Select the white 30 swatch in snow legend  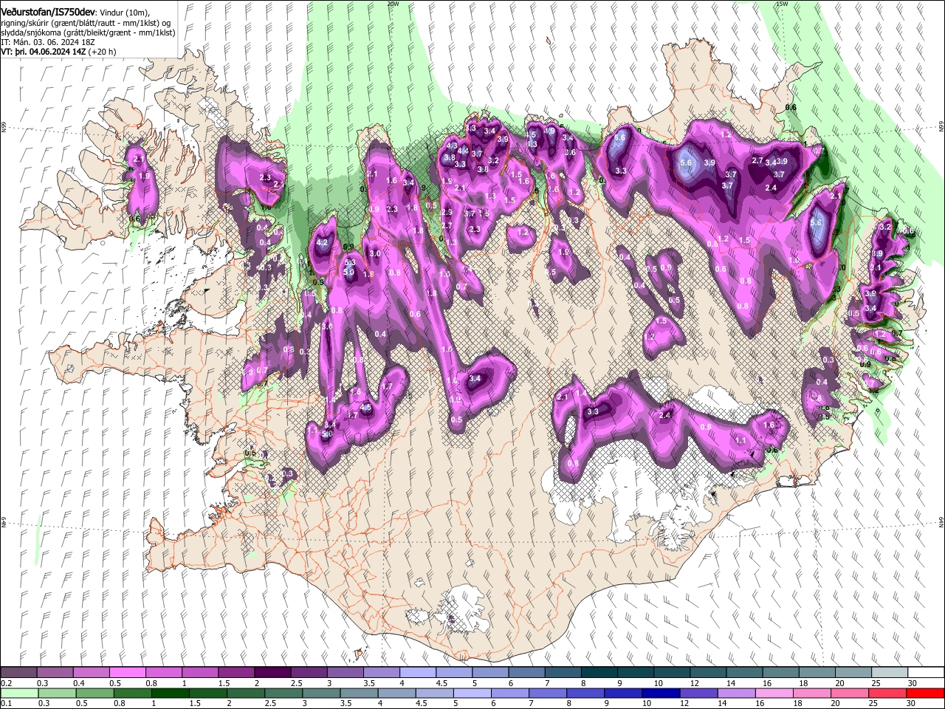(926, 673)
